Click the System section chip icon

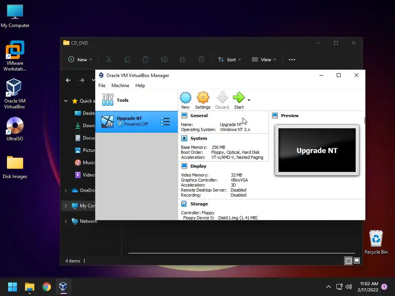[184, 138]
